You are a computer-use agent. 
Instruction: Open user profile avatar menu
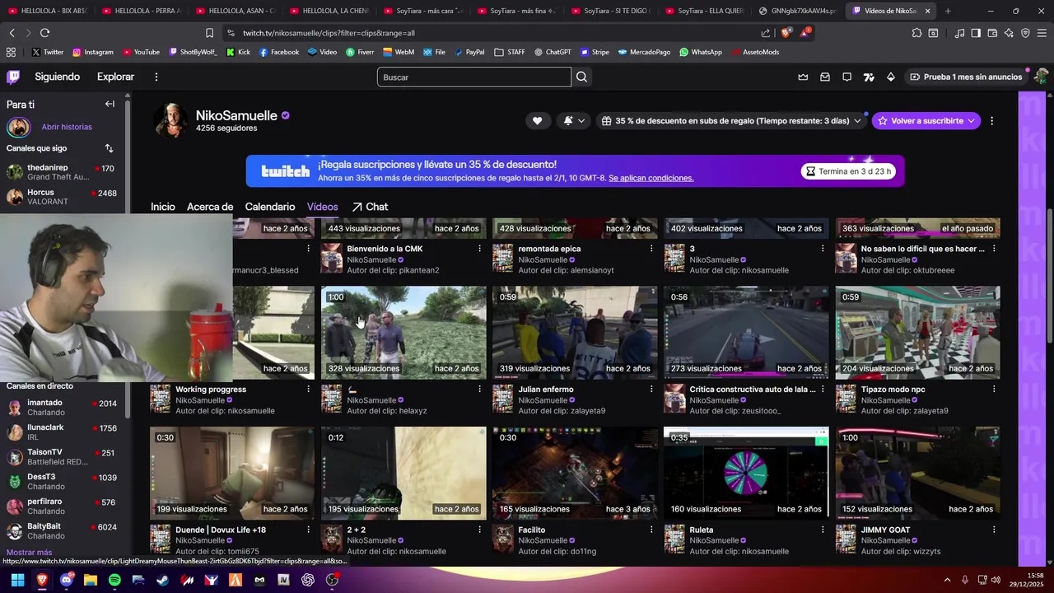pos(1041,77)
